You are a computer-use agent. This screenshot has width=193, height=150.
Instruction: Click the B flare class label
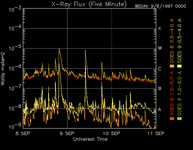160,89
